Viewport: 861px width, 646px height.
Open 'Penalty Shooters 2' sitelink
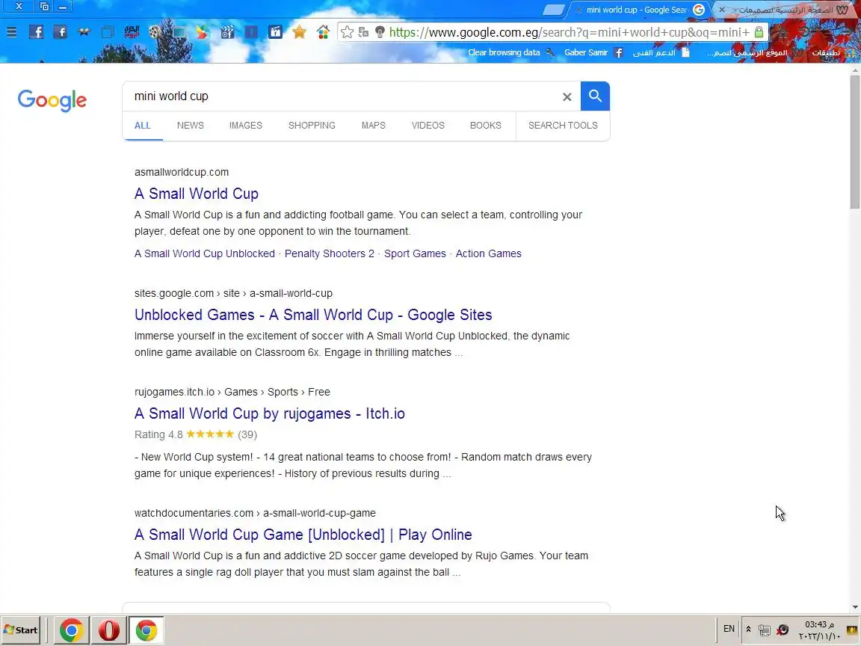330,253
